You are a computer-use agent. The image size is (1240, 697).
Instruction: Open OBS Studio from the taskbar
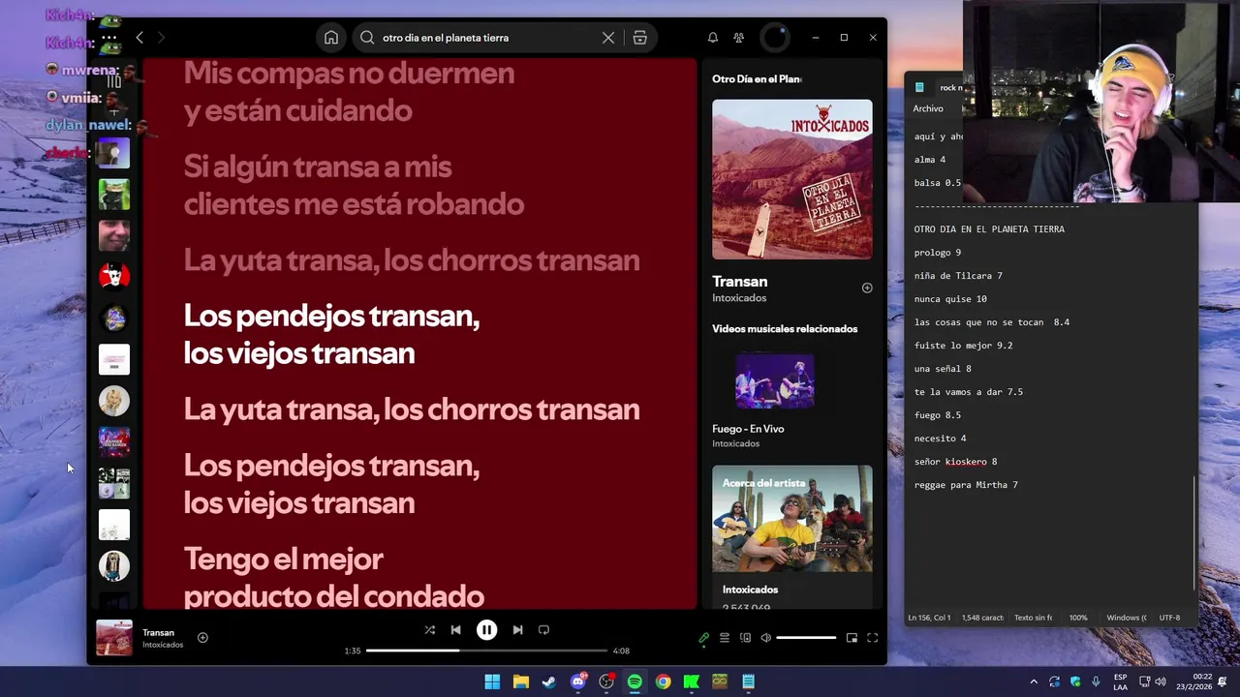click(606, 682)
